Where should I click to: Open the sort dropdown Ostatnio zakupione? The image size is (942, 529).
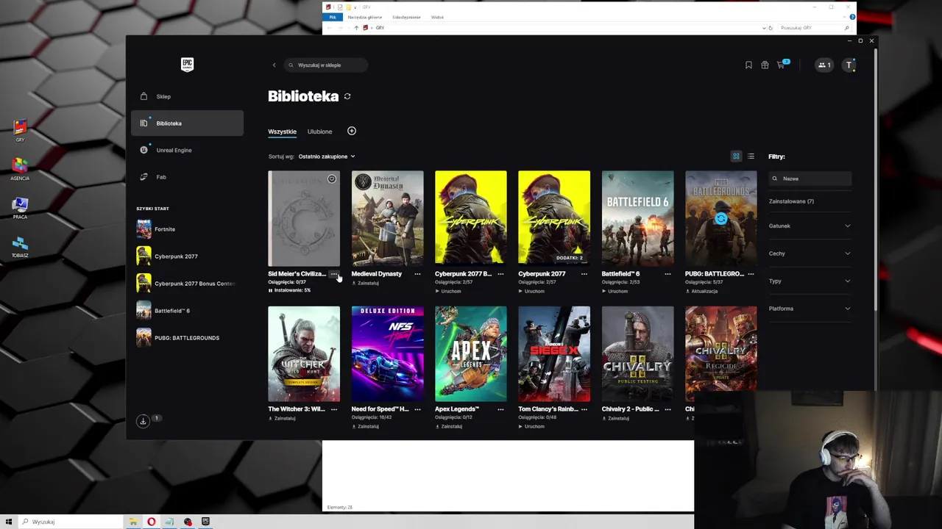[x=327, y=156]
